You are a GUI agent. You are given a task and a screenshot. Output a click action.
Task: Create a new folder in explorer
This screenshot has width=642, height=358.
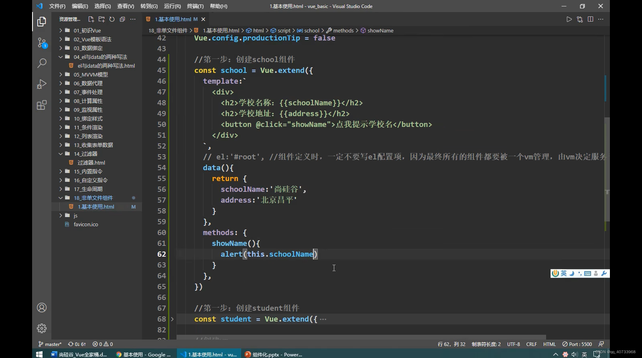pos(102,19)
